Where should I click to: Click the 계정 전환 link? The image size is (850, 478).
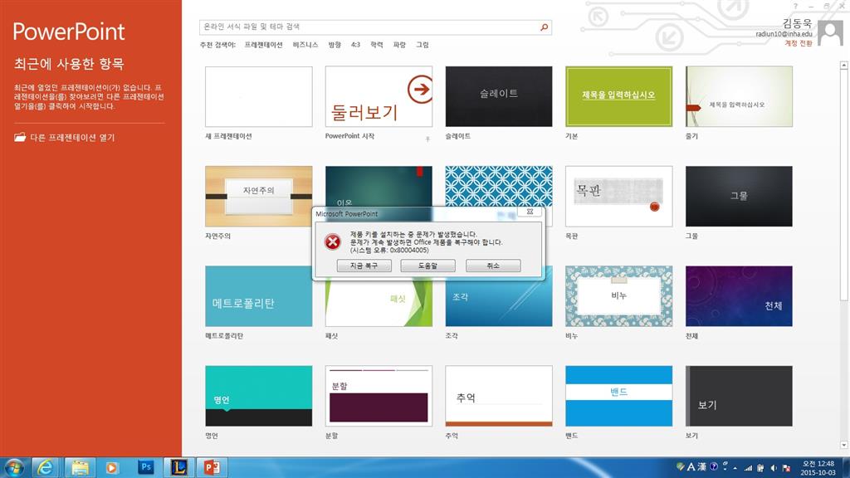click(x=798, y=43)
